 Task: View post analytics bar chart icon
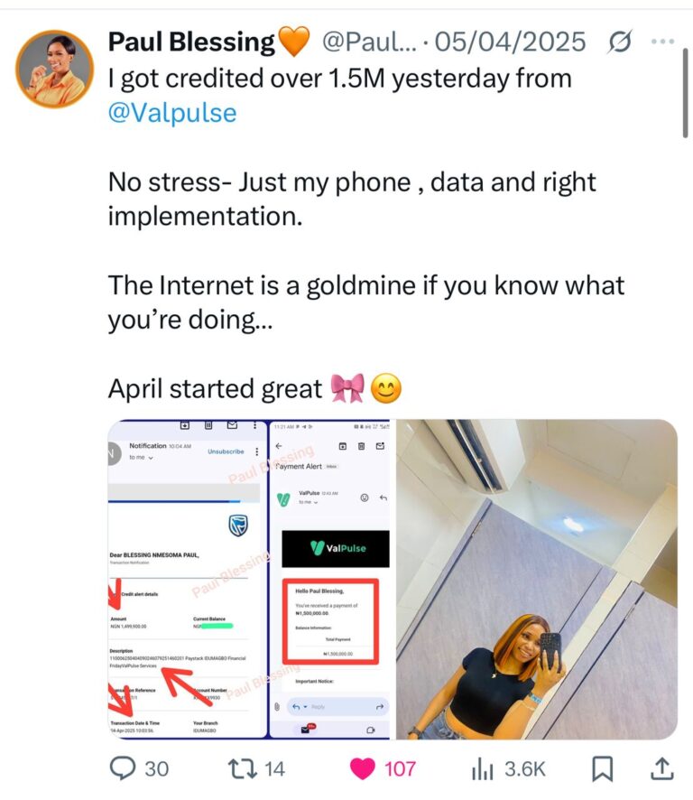coord(483,769)
